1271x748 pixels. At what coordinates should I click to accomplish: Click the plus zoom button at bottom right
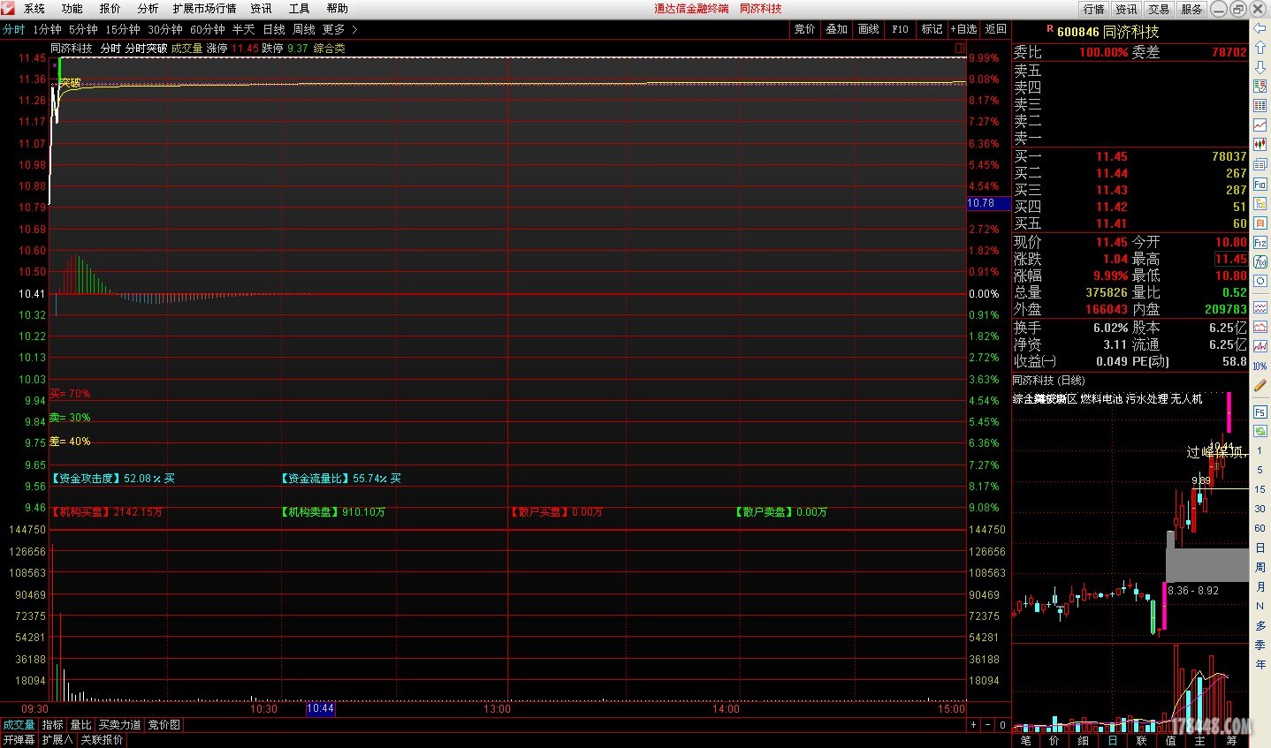point(974,725)
